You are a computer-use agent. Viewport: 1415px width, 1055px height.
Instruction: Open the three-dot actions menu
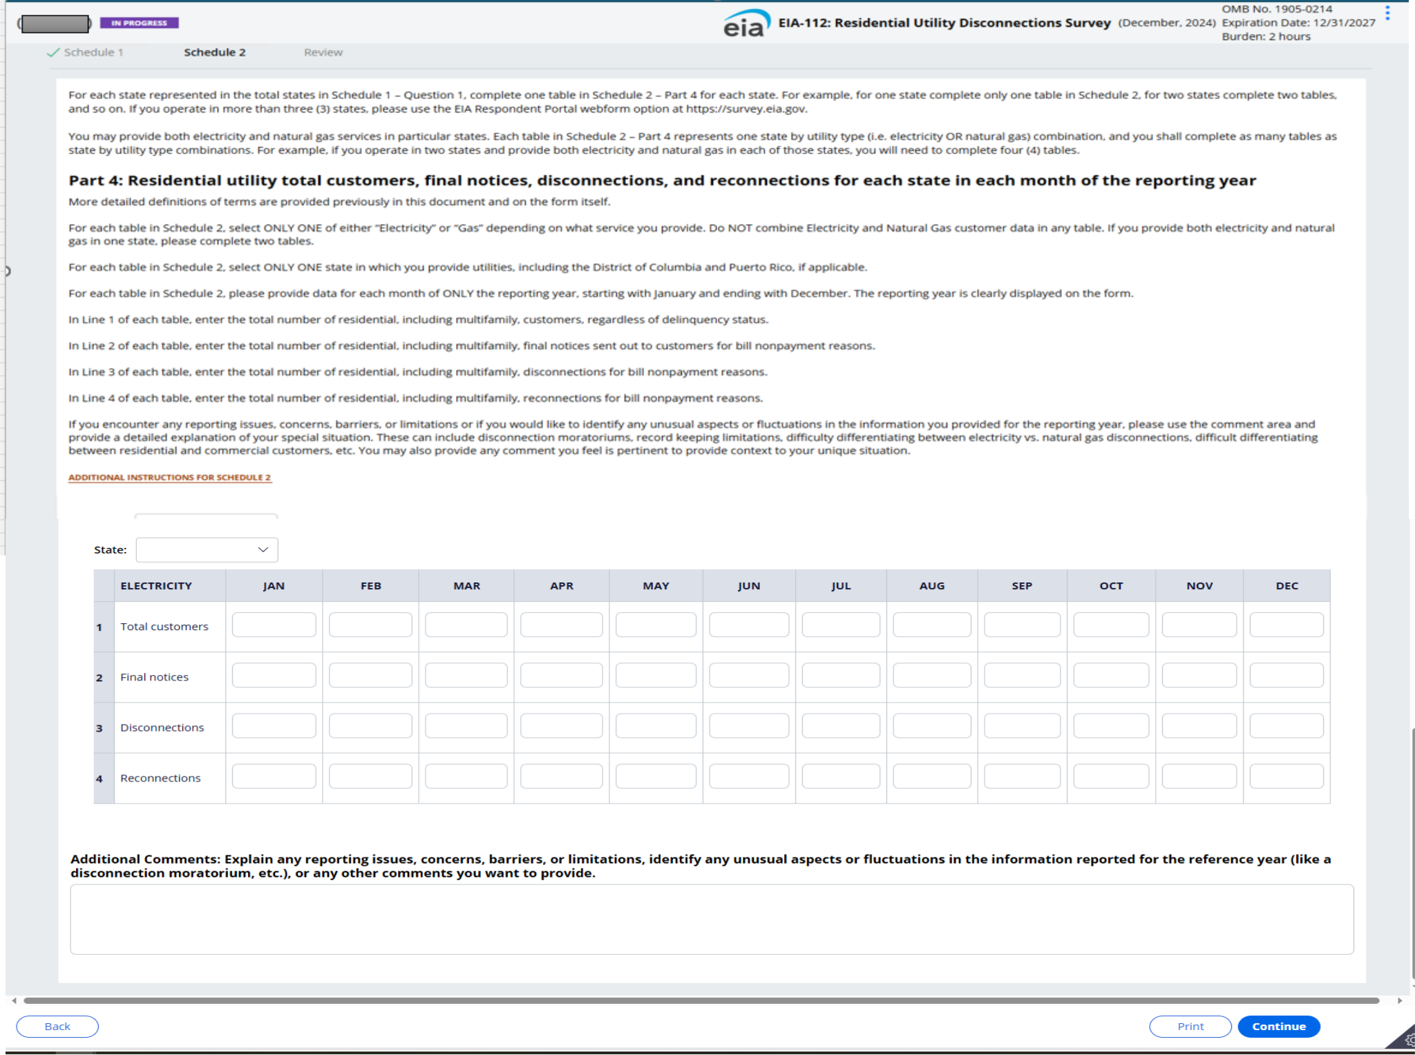[1387, 13]
